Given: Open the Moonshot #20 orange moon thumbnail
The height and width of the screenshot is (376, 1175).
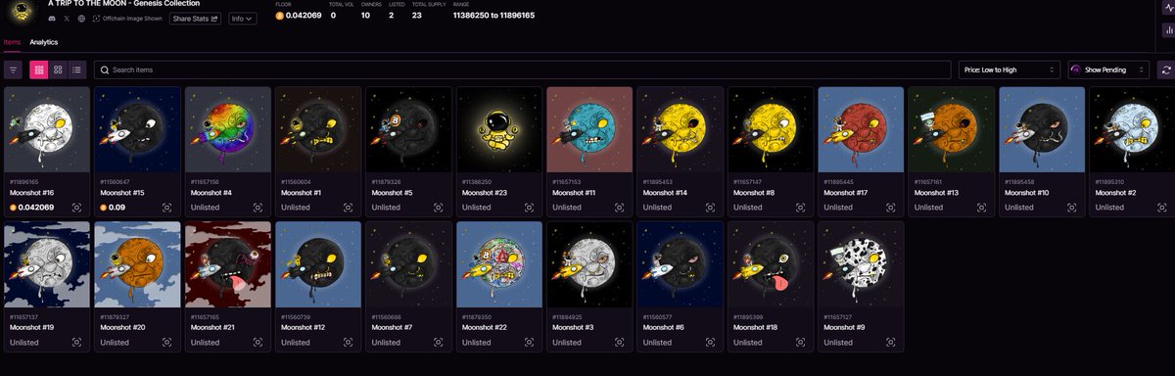Looking at the screenshot, I should point(138,264).
